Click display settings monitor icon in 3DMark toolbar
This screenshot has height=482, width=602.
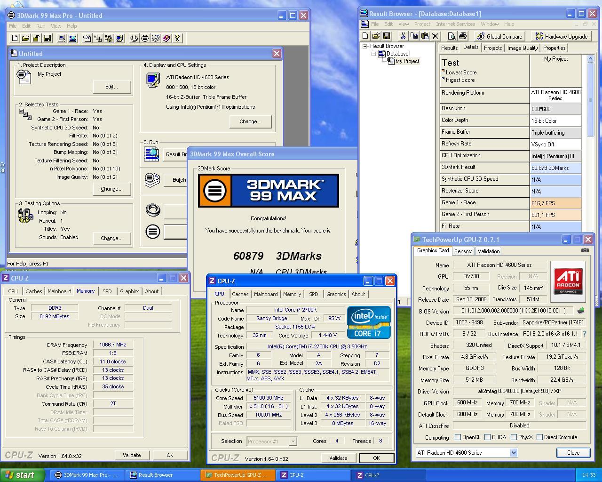point(119,38)
